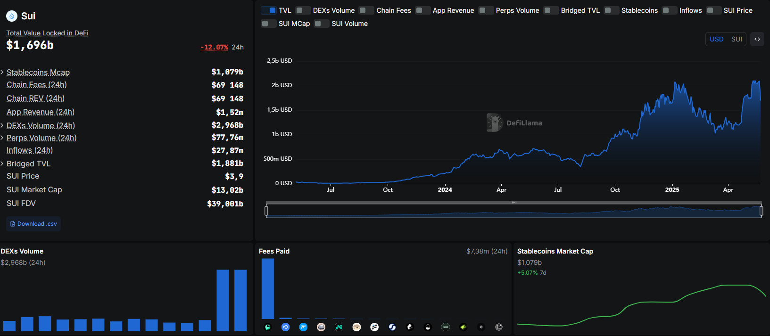Click the seashell protocol icon under Fees Paid
Viewport: 770px width, 336px height.
pyautogui.click(x=321, y=327)
